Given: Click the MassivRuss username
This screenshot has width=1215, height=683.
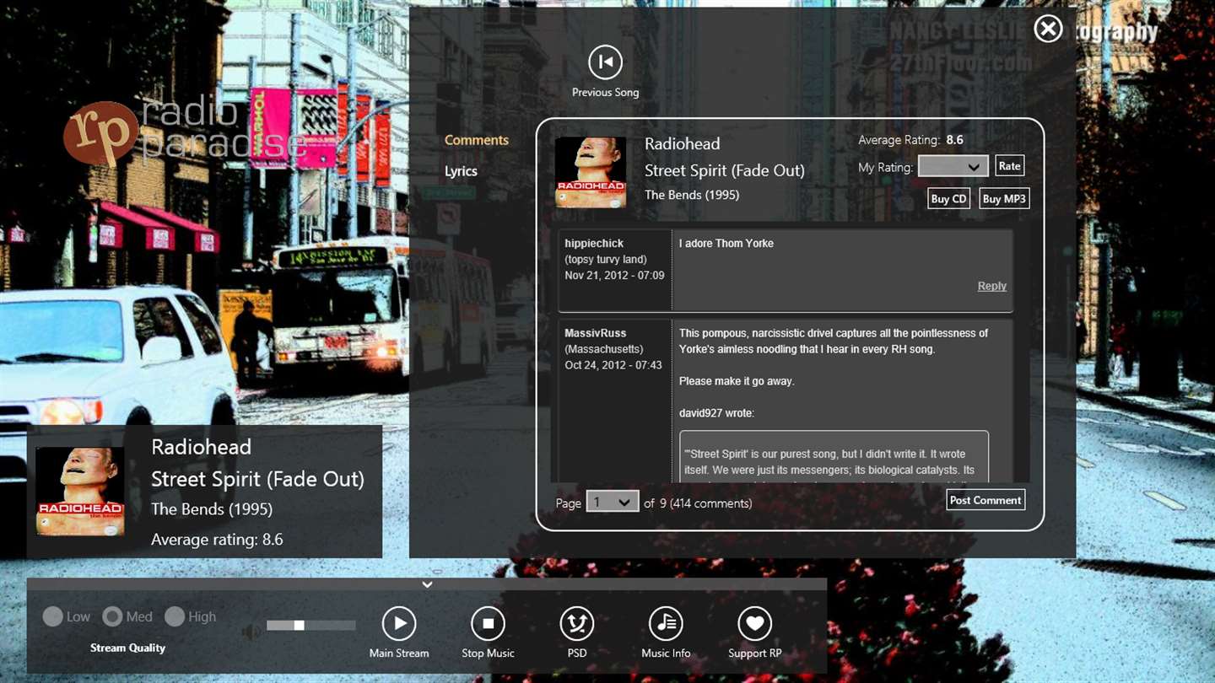Looking at the screenshot, I should point(596,333).
